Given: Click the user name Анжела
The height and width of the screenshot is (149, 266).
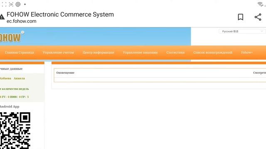Looking at the screenshot, I should (20, 78).
